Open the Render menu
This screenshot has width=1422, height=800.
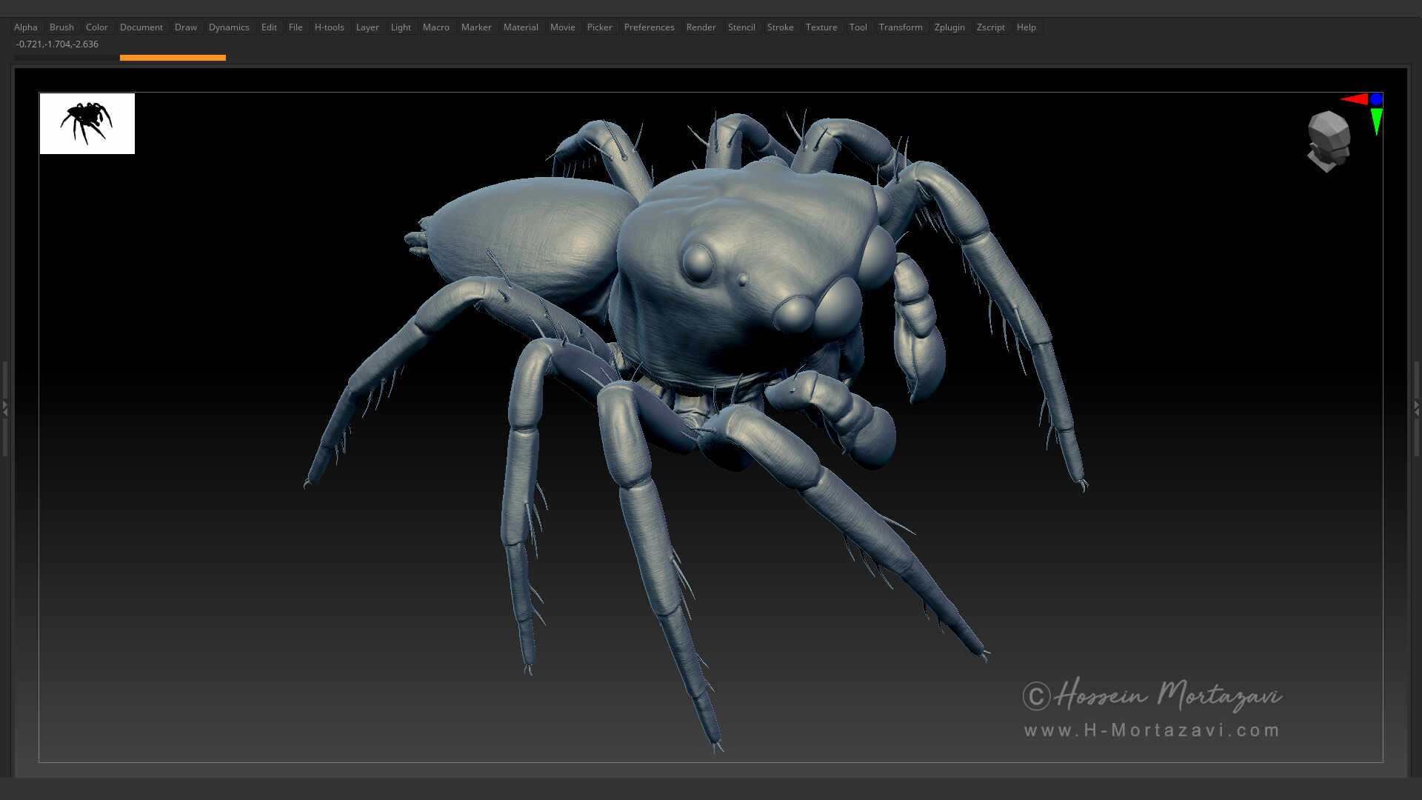(x=701, y=27)
